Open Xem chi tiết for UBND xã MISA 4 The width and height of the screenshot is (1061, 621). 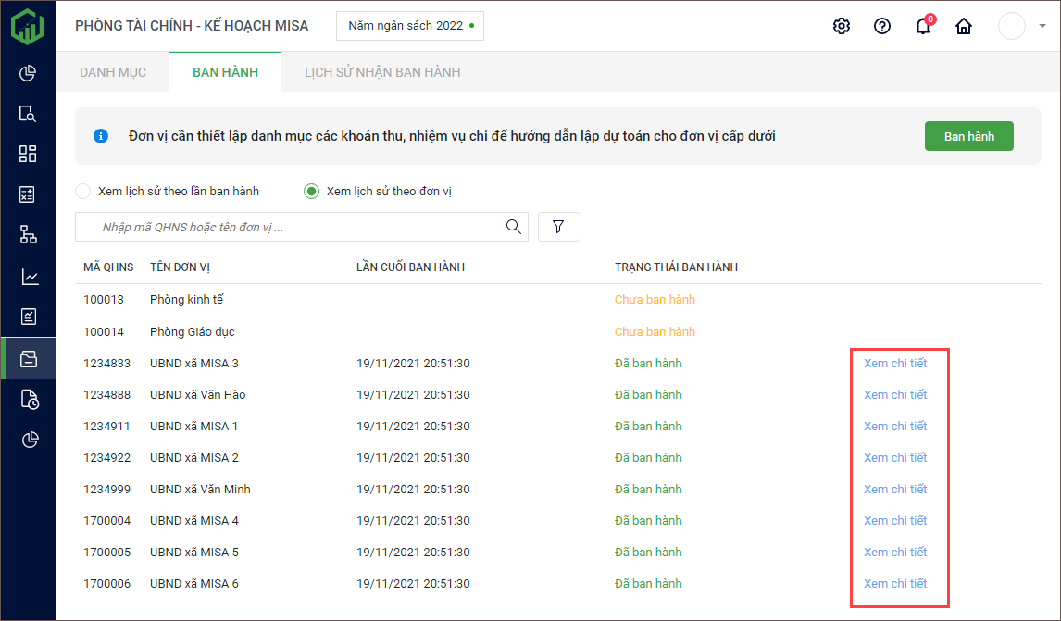click(895, 520)
